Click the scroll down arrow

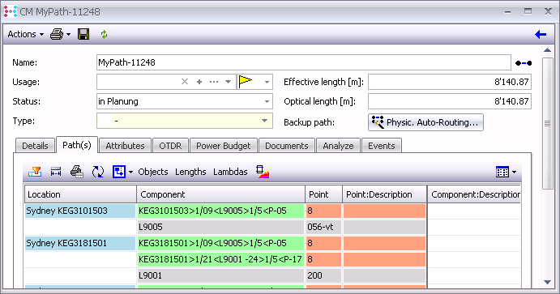click(x=548, y=282)
